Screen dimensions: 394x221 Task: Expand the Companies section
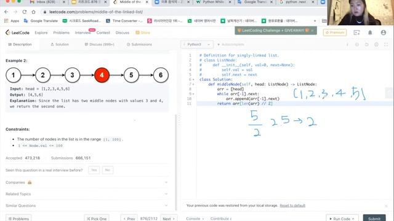87,182
